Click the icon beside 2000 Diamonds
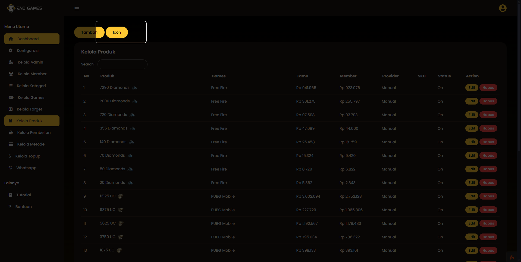Image resolution: width=521 pixels, height=262 pixels. coord(135,101)
